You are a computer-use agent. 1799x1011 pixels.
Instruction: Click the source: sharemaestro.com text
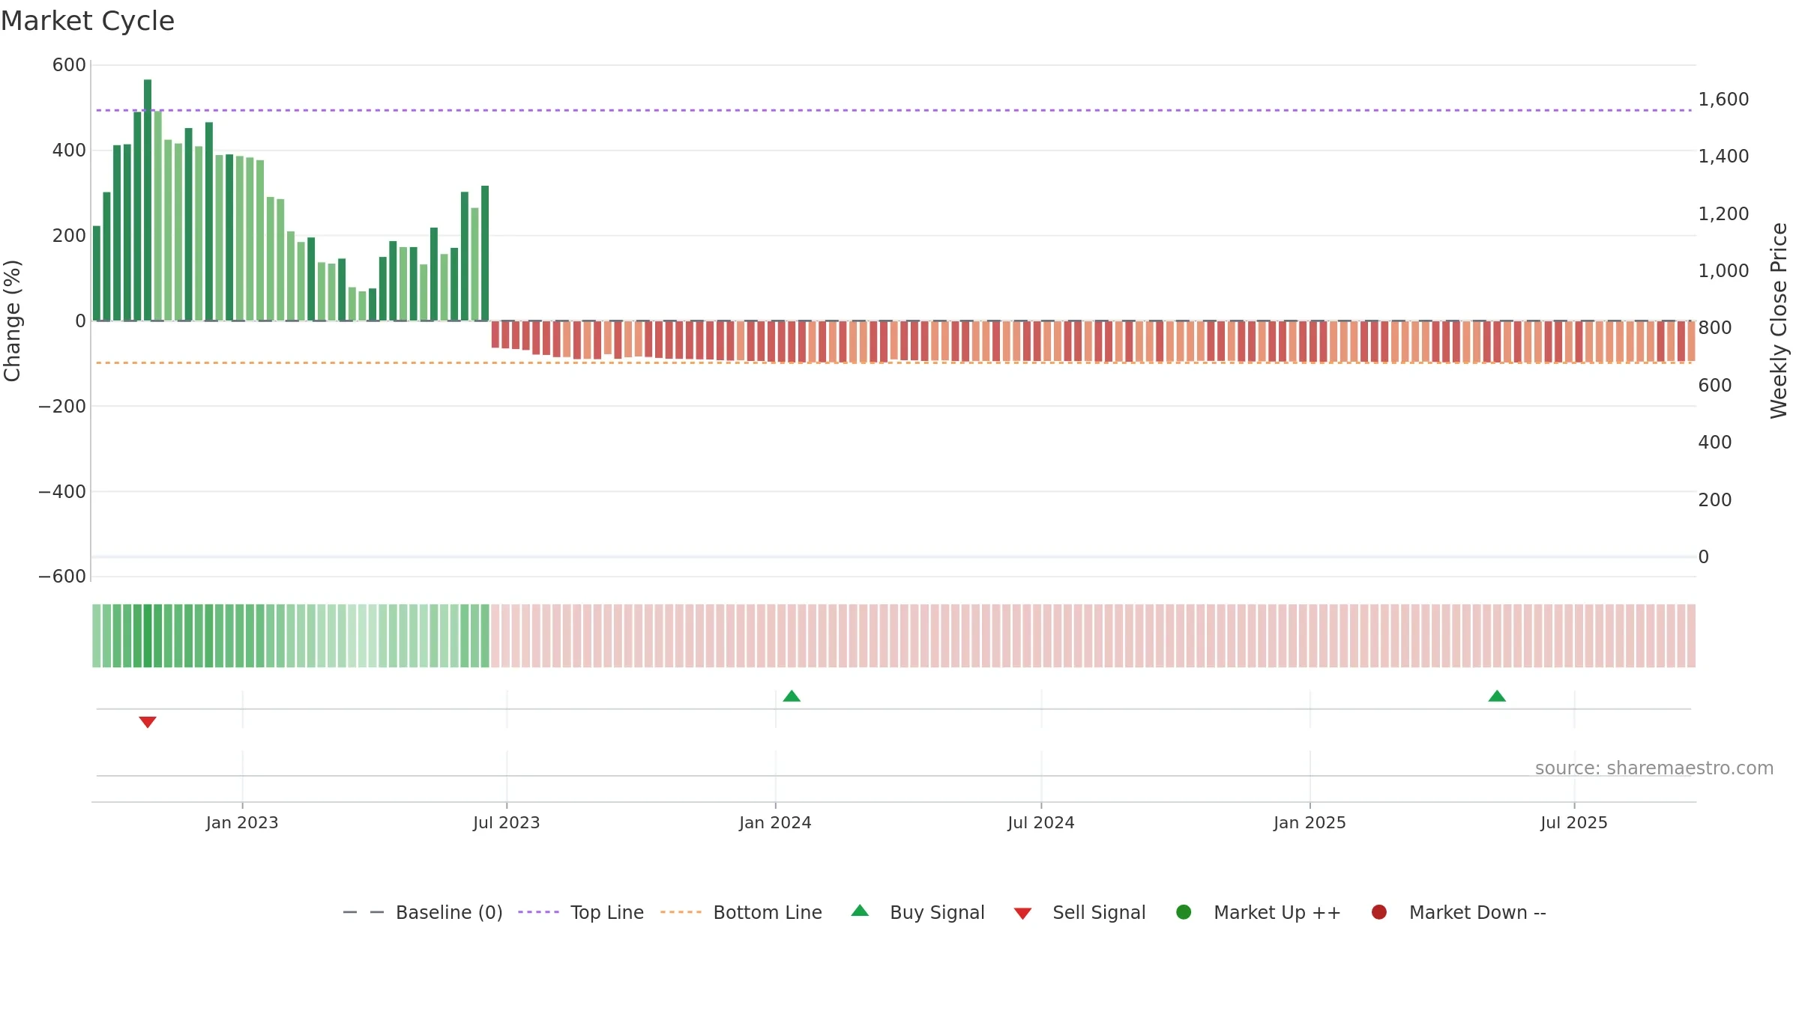[x=1654, y=768]
